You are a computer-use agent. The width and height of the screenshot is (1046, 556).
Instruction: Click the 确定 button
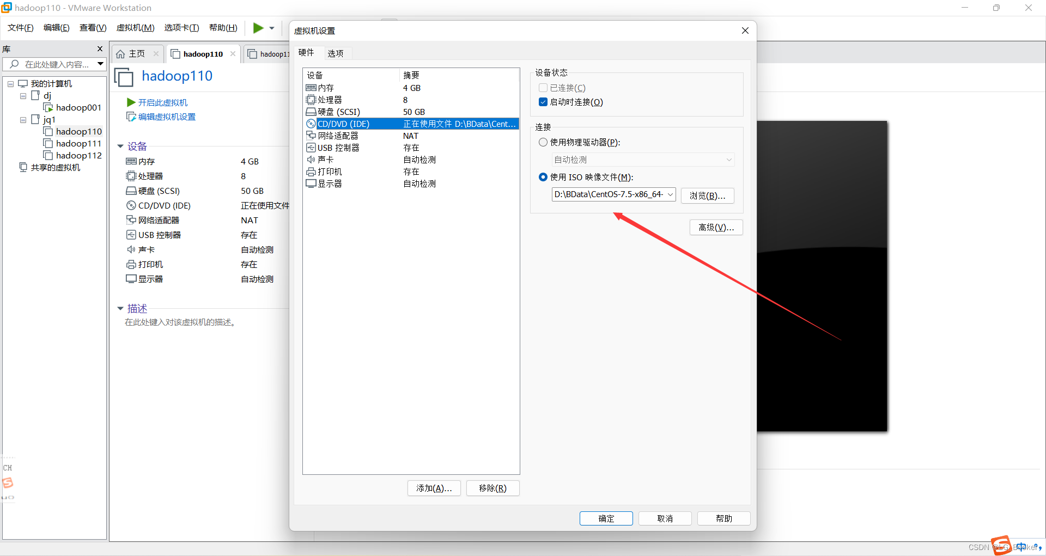click(606, 518)
